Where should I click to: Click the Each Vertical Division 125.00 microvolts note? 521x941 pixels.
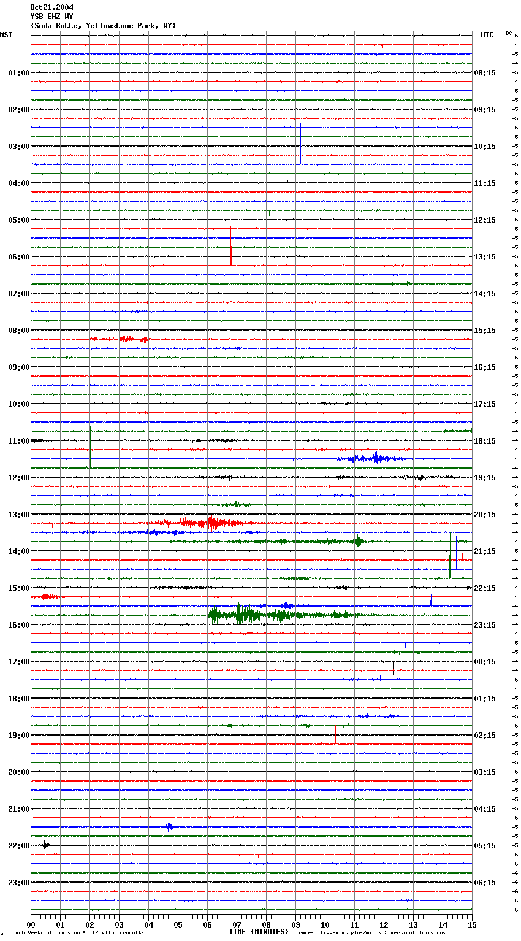(78, 932)
